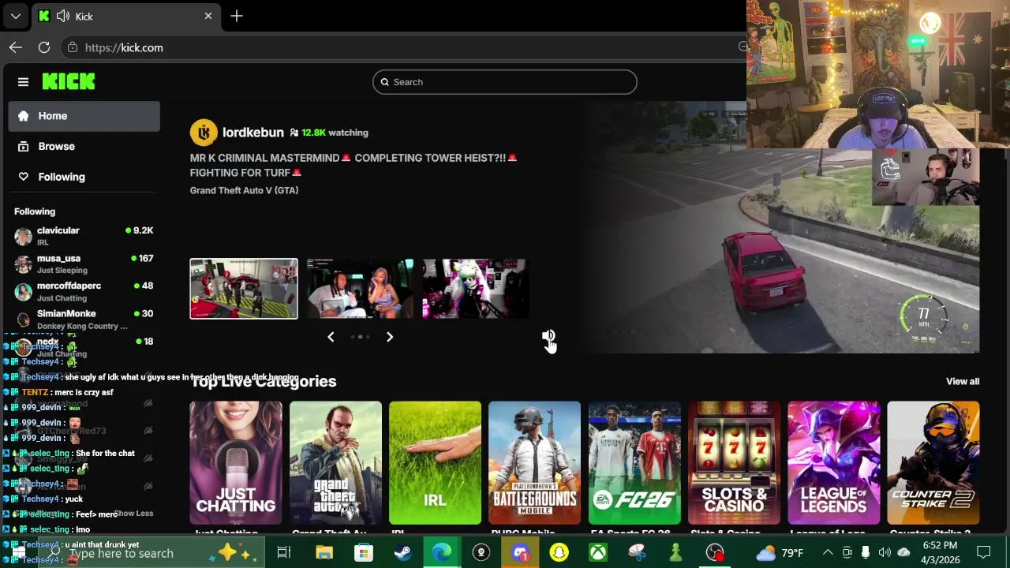The width and height of the screenshot is (1010, 568).
Task: Open Task View on taskbar
Action: (x=284, y=553)
